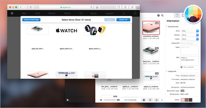Open the search icon on Apple site
The image size is (206, 108).
124,13
